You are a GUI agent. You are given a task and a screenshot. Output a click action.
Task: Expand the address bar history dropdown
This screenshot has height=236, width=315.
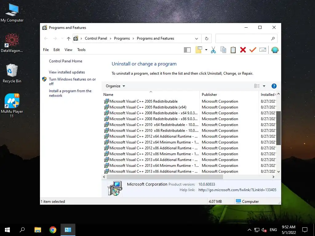197,38
